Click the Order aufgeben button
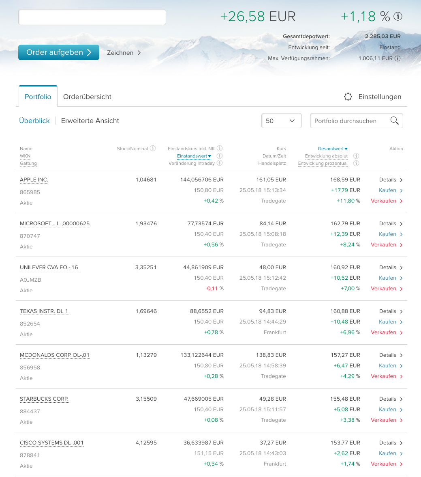The image size is (421, 477). click(59, 52)
